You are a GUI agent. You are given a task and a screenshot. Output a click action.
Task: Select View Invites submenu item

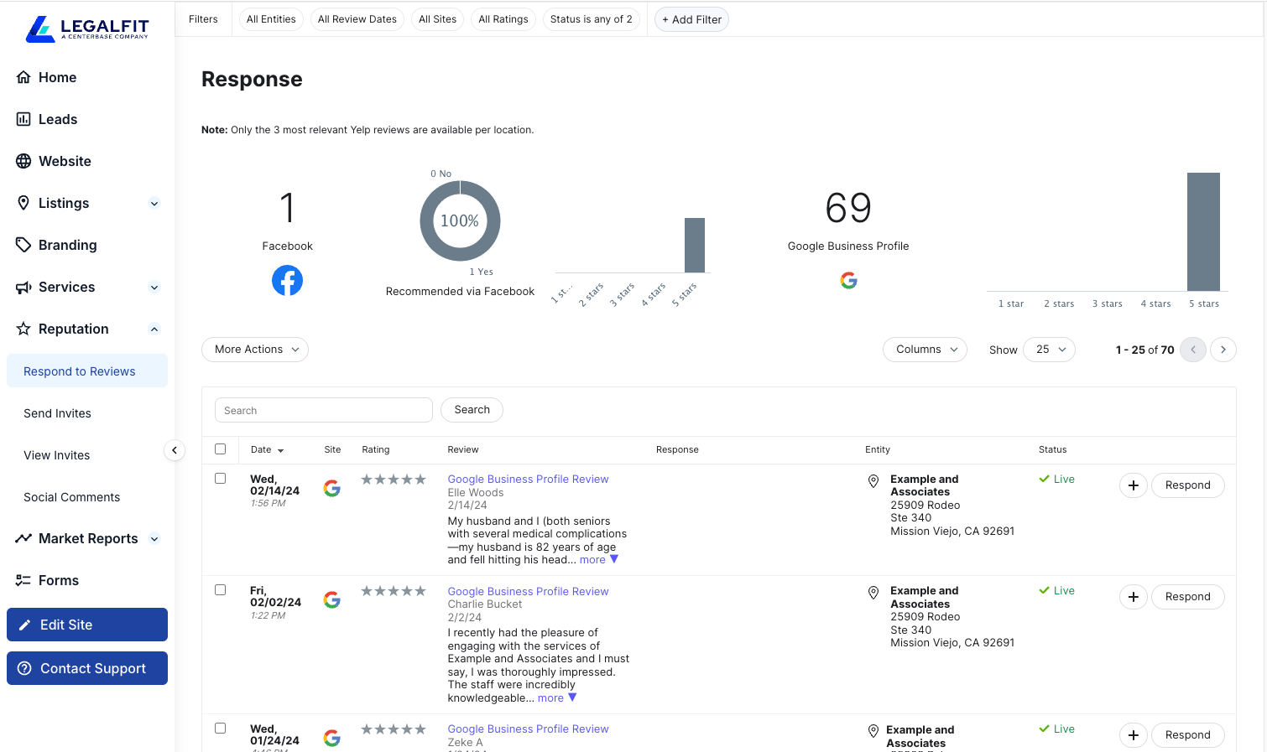pyautogui.click(x=56, y=455)
